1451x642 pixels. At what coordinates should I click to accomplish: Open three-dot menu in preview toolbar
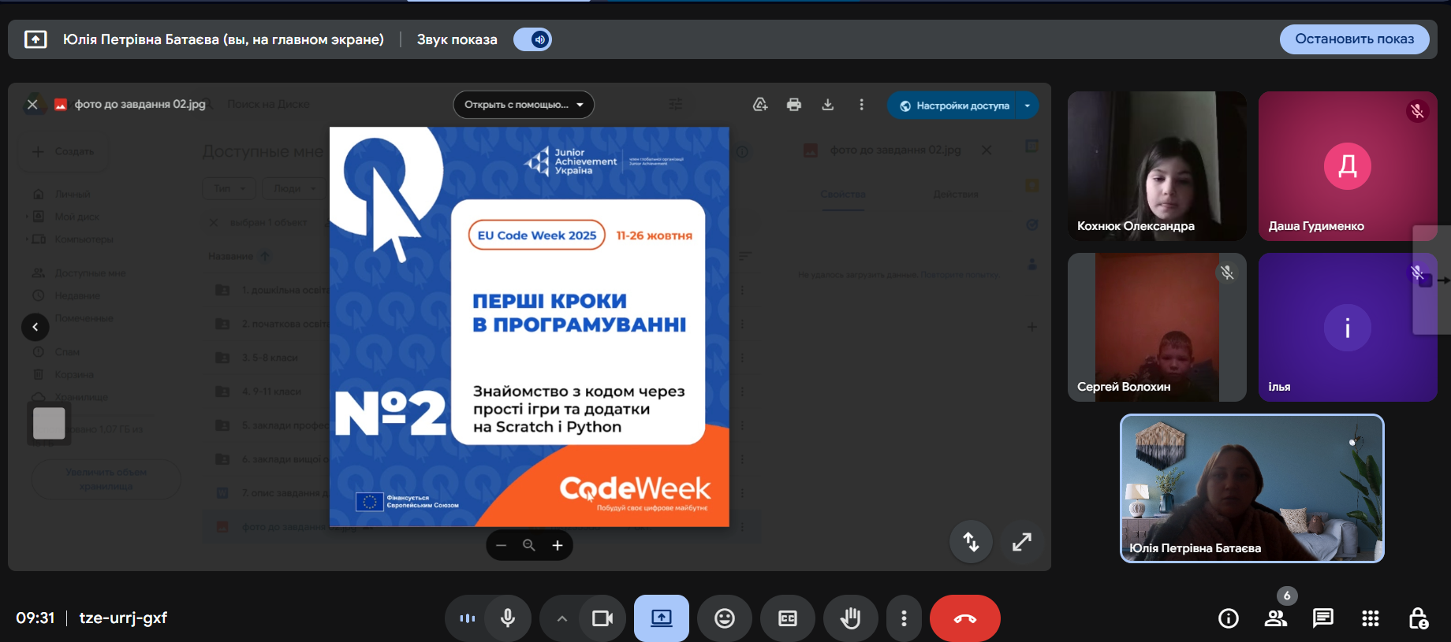[x=861, y=105]
